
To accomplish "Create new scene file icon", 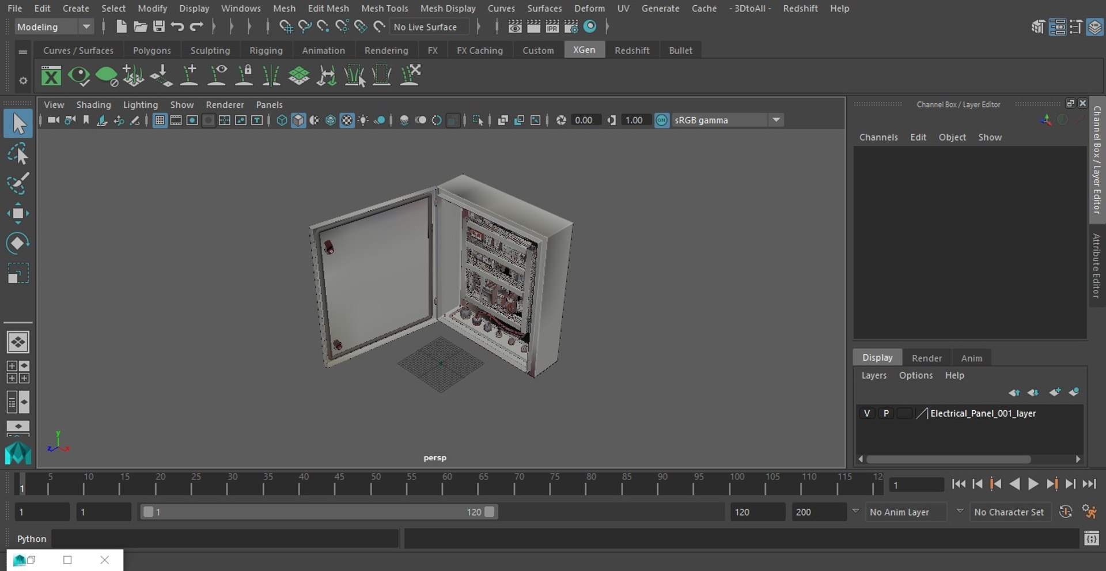I will coord(121,27).
